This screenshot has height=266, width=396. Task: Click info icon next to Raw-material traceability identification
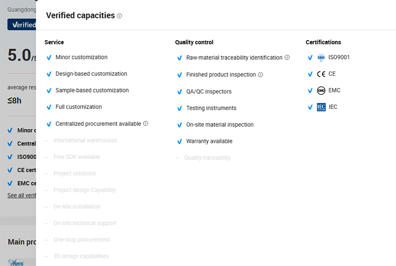[x=287, y=57]
